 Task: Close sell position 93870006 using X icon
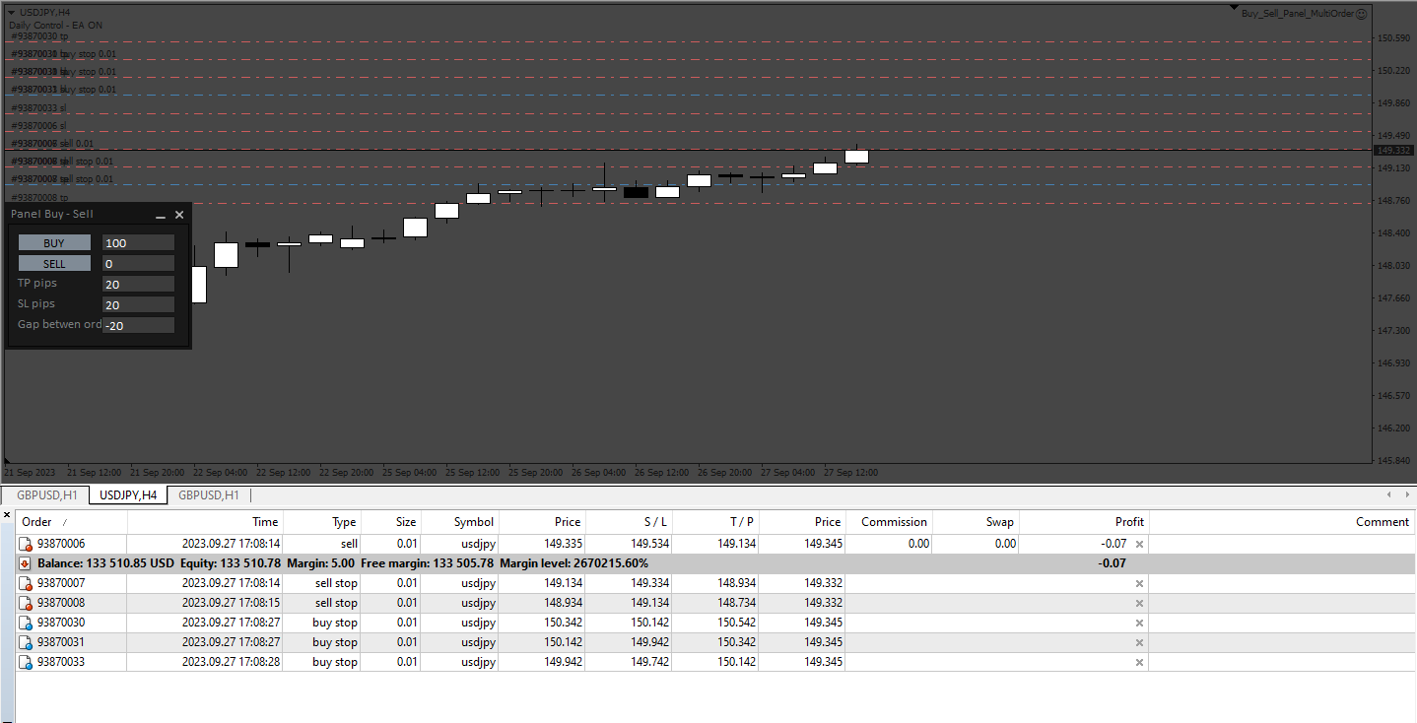click(1139, 544)
